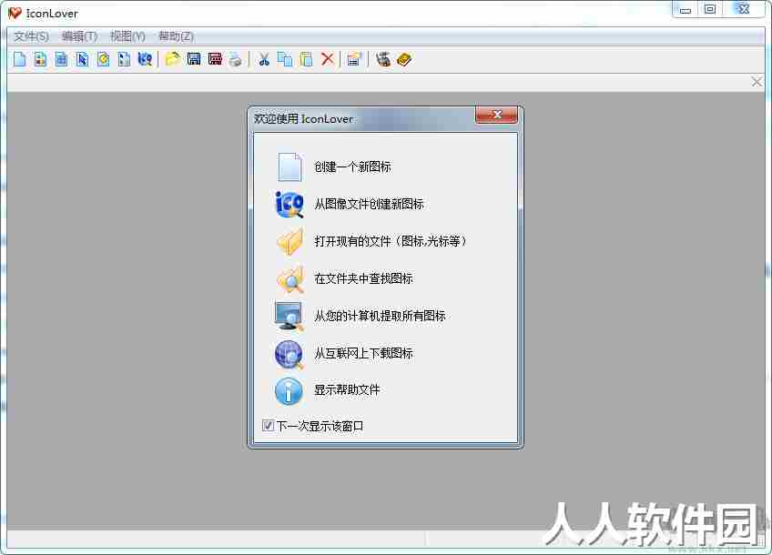Click the folder icon beside 打开现有的文件
Image resolution: width=772 pixels, height=555 pixels.
[289, 242]
